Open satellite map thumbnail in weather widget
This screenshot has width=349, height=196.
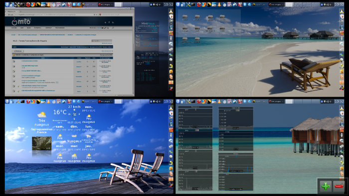coord(41,143)
